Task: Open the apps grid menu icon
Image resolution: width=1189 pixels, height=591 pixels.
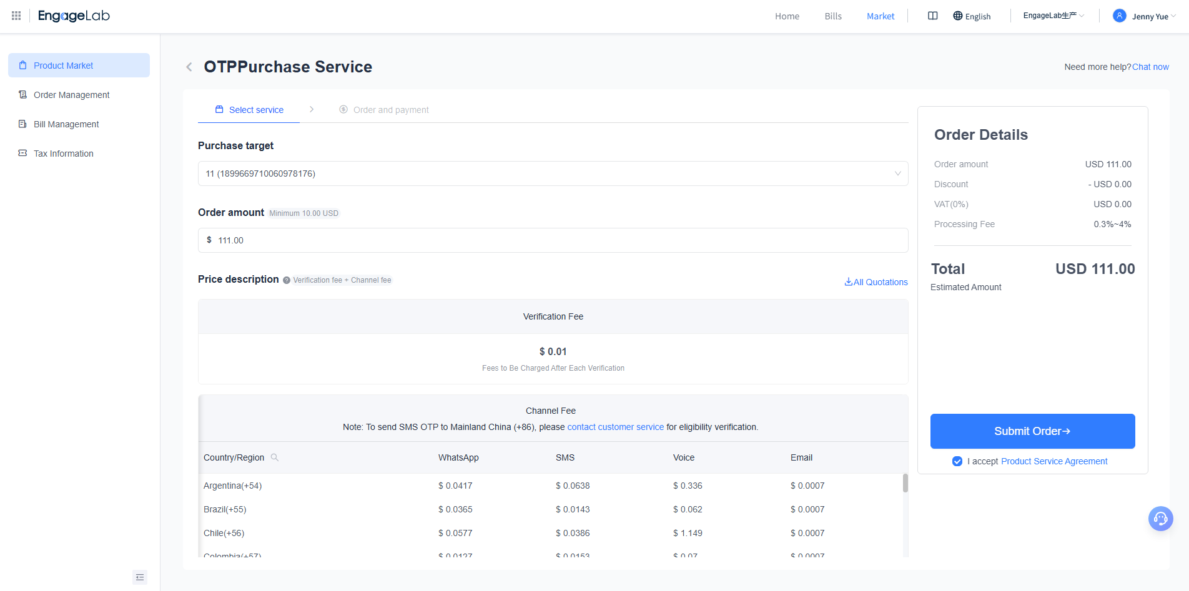Action: (x=16, y=16)
